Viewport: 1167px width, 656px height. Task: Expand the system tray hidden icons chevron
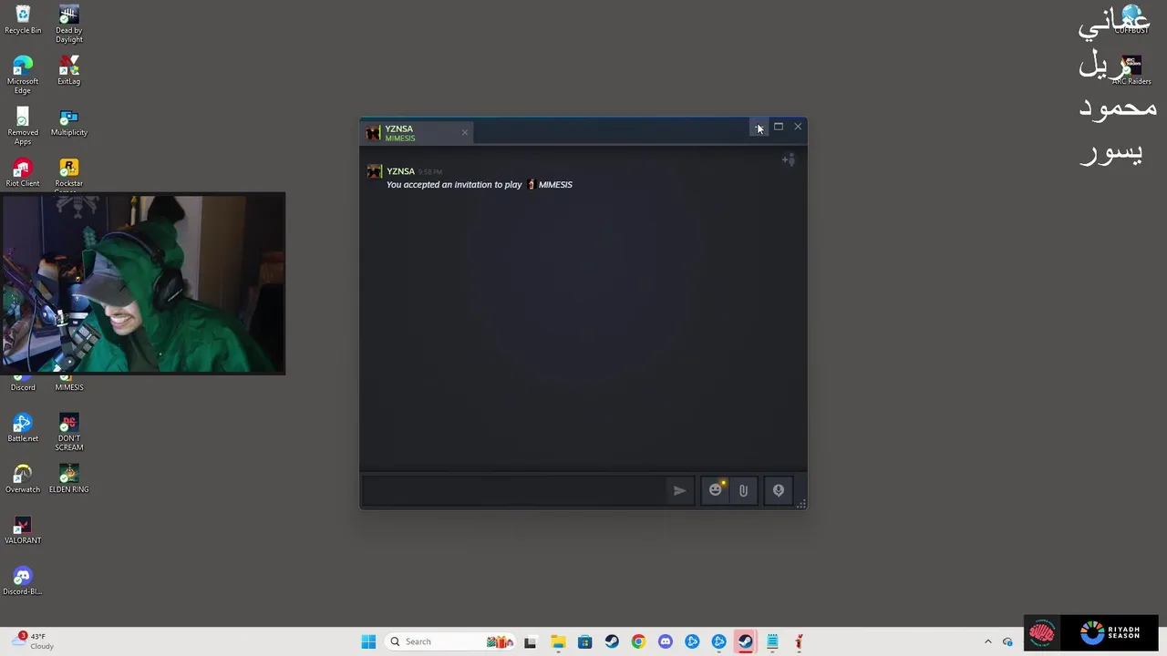[987, 641]
